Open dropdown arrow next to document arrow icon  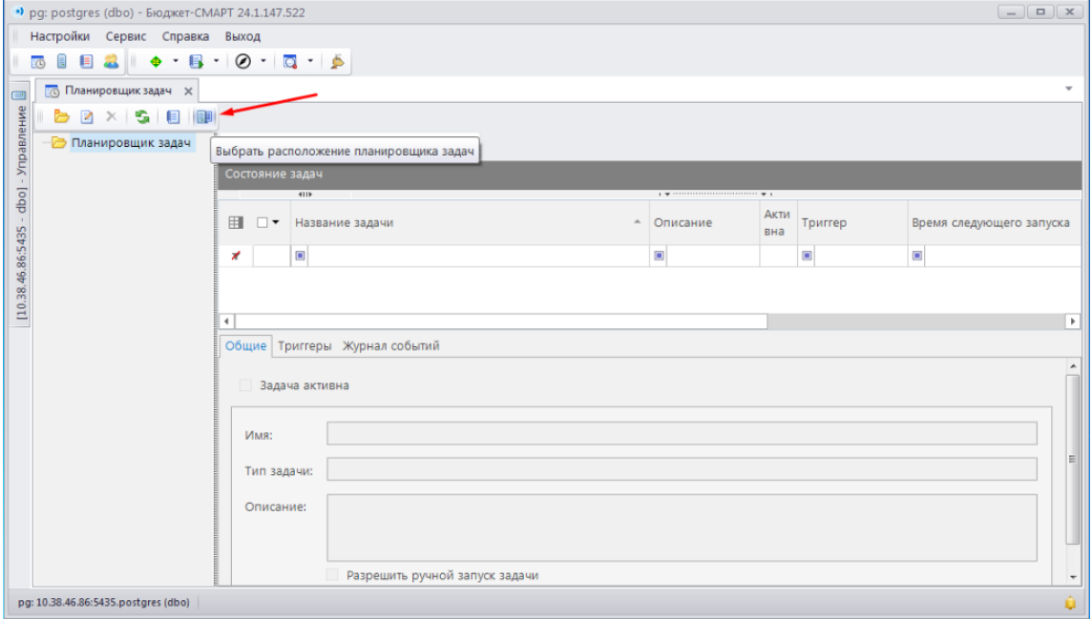point(216,61)
